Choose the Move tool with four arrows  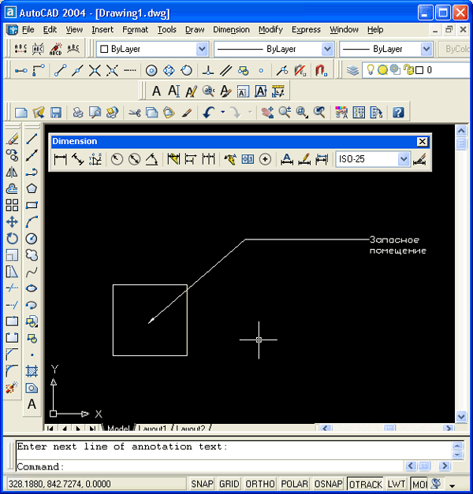(x=12, y=221)
